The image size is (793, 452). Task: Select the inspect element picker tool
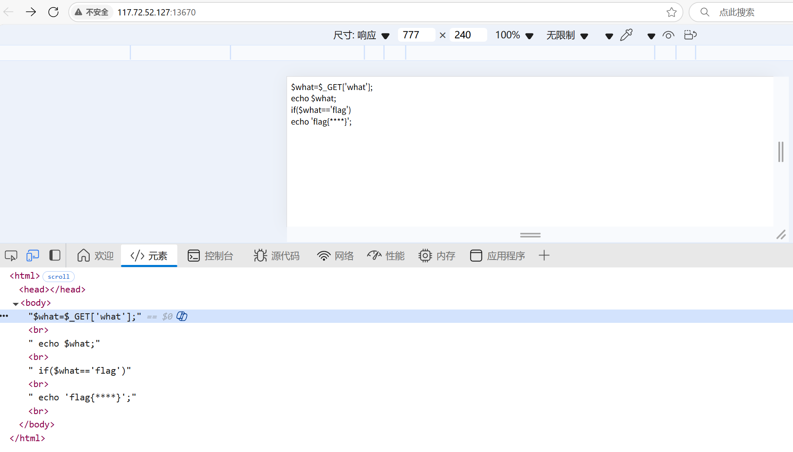click(x=11, y=255)
